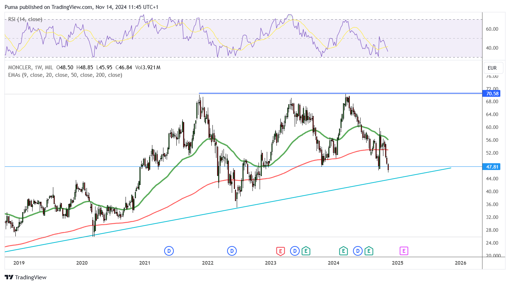The height and width of the screenshot is (285, 510).
Task: Click the RSI (14, close) indicator legend
Action: click(x=25, y=19)
